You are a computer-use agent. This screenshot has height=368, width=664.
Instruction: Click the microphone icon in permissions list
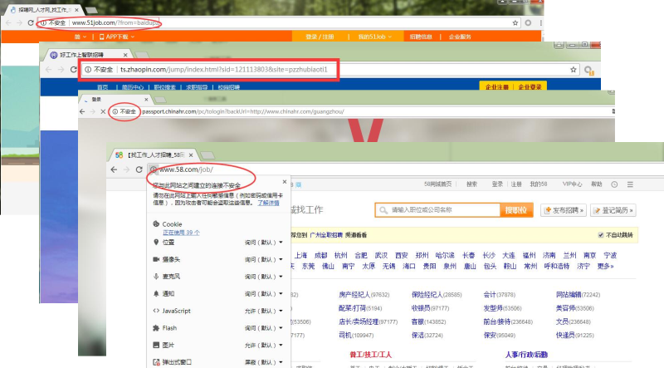coord(156,277)
